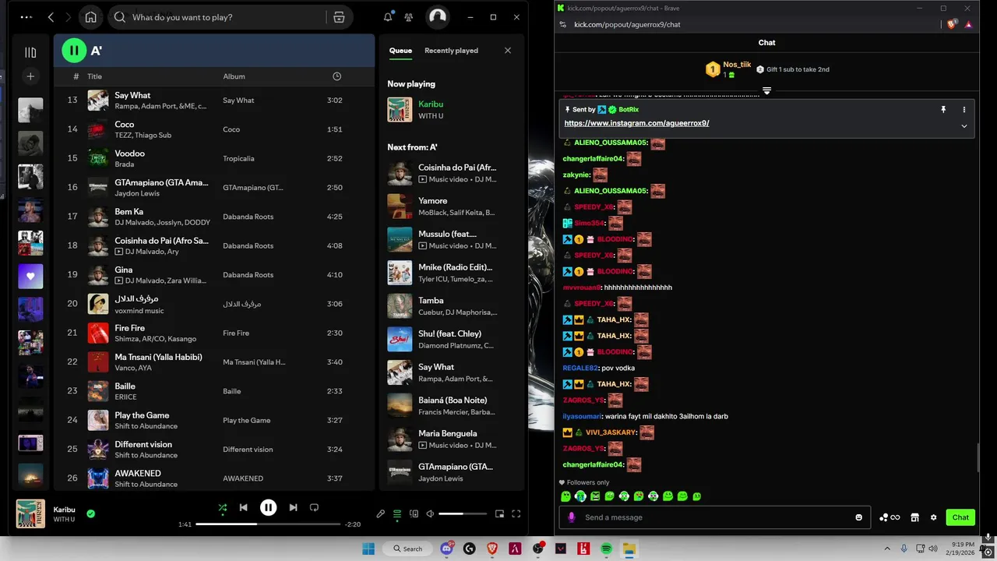Expand the pinned message chevron

(x=964, y=126)
